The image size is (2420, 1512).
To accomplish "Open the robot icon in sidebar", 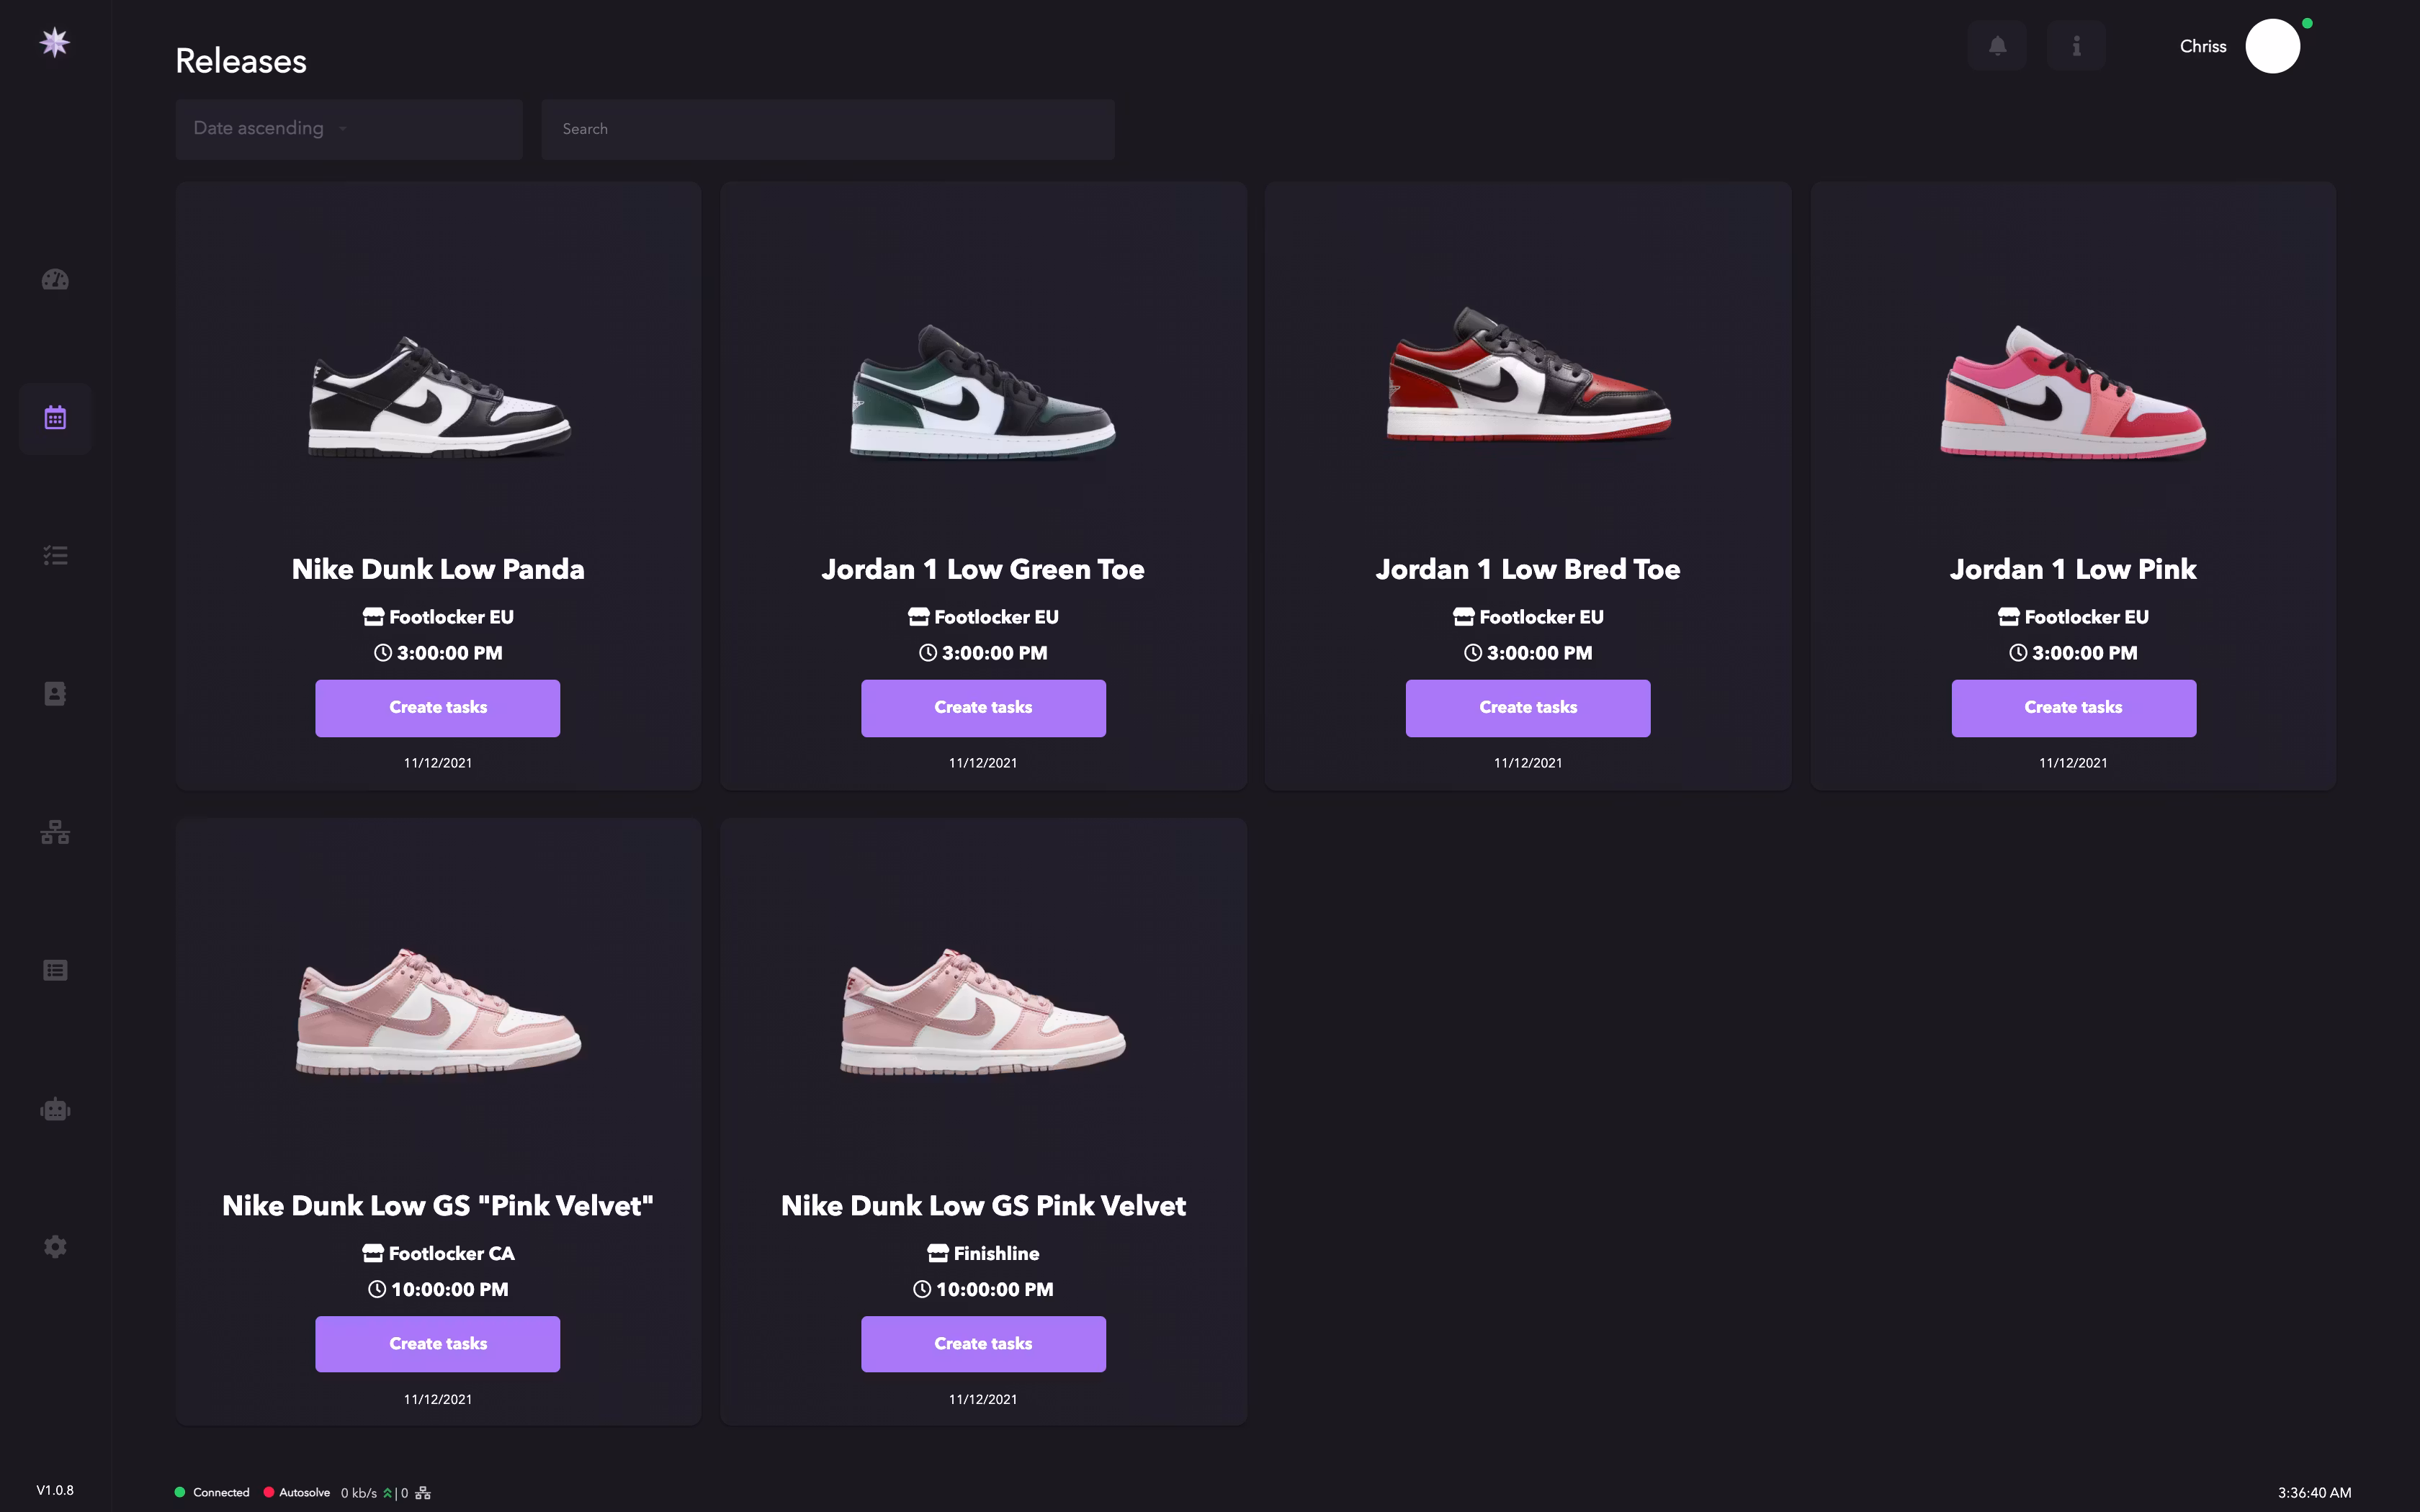I will (55, 1109).
